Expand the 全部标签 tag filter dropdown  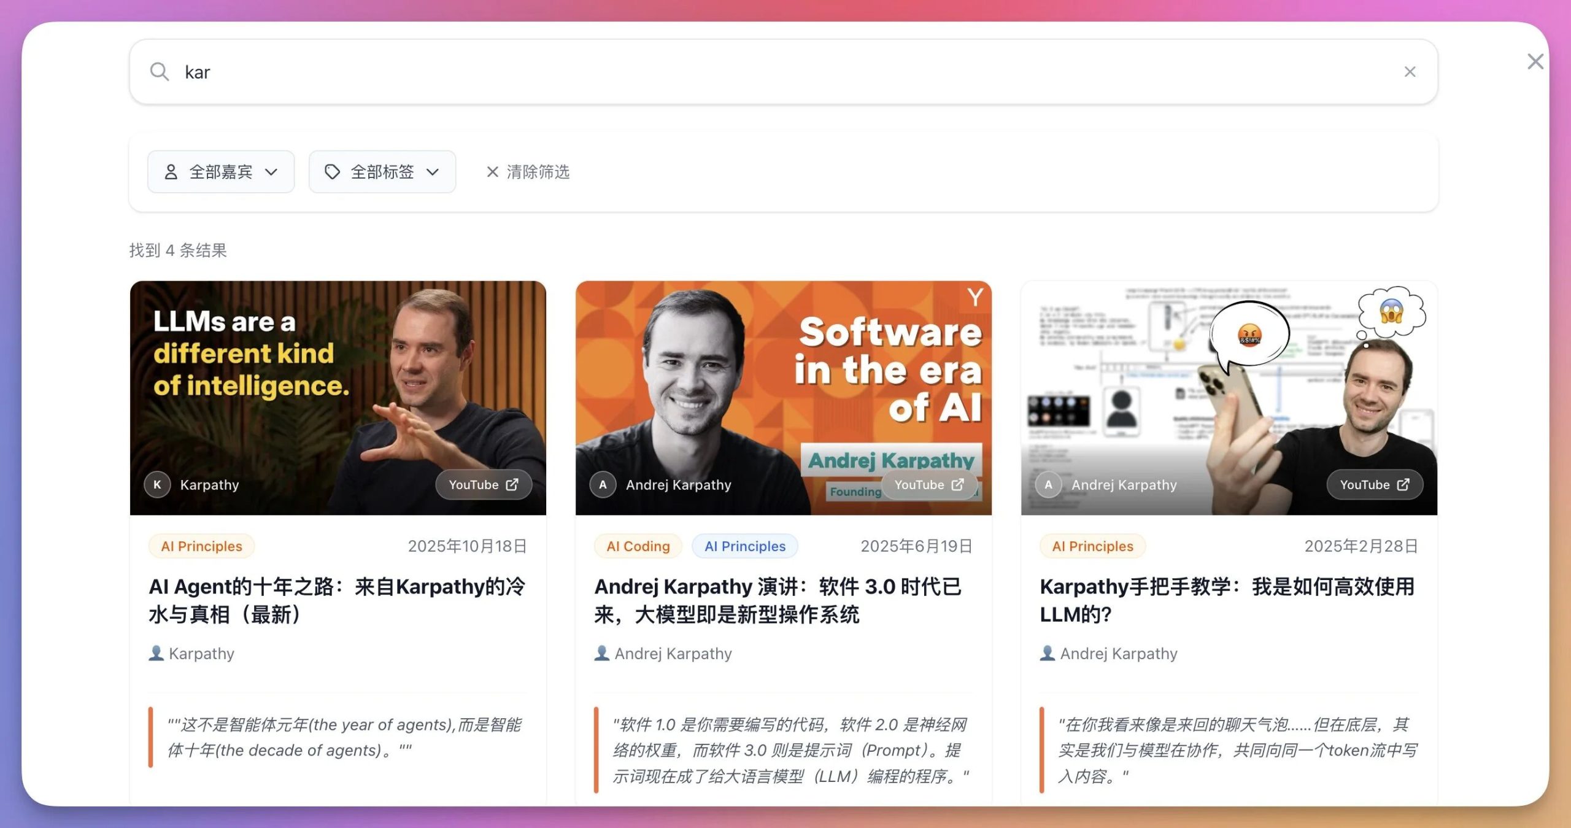382,172
